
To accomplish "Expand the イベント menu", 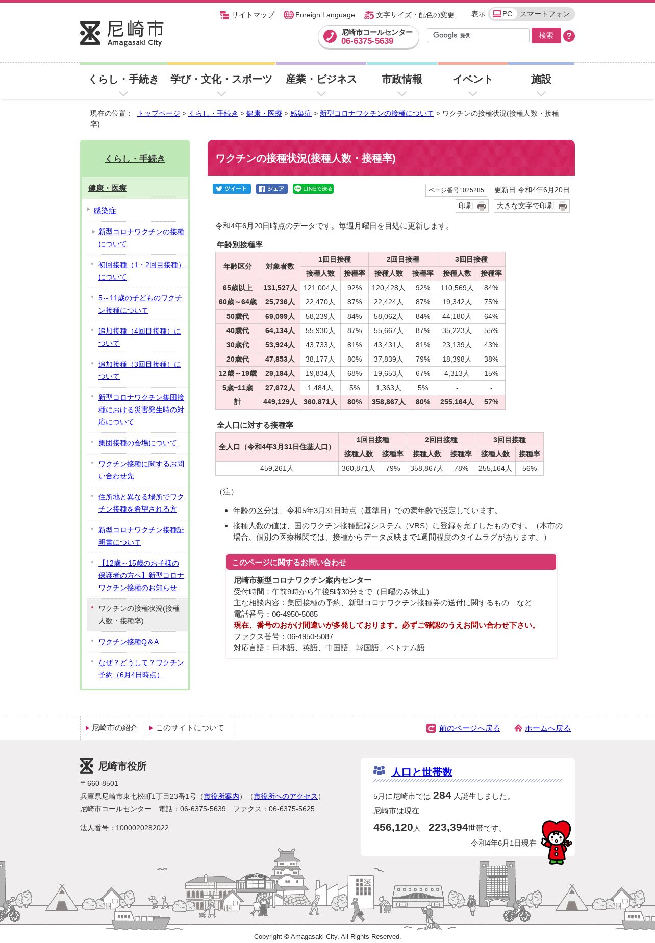I will pos(472,82).
